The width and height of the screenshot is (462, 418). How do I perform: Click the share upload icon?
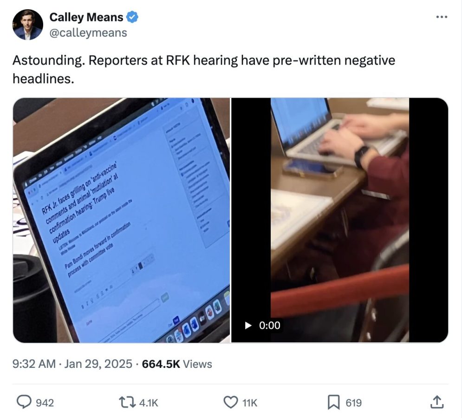click(436, 402)
